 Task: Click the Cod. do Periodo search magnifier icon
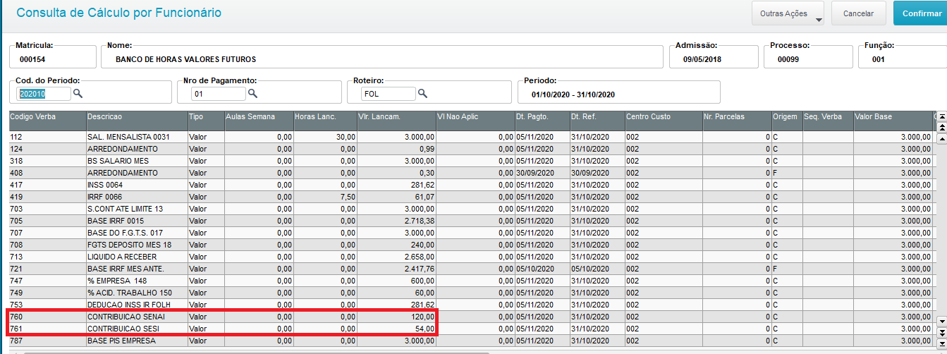tap(78, 93)
